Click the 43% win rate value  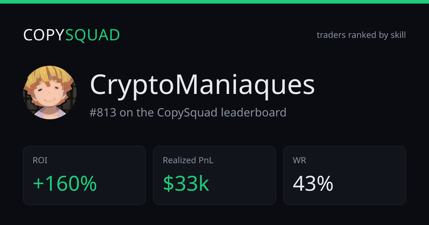313,184
